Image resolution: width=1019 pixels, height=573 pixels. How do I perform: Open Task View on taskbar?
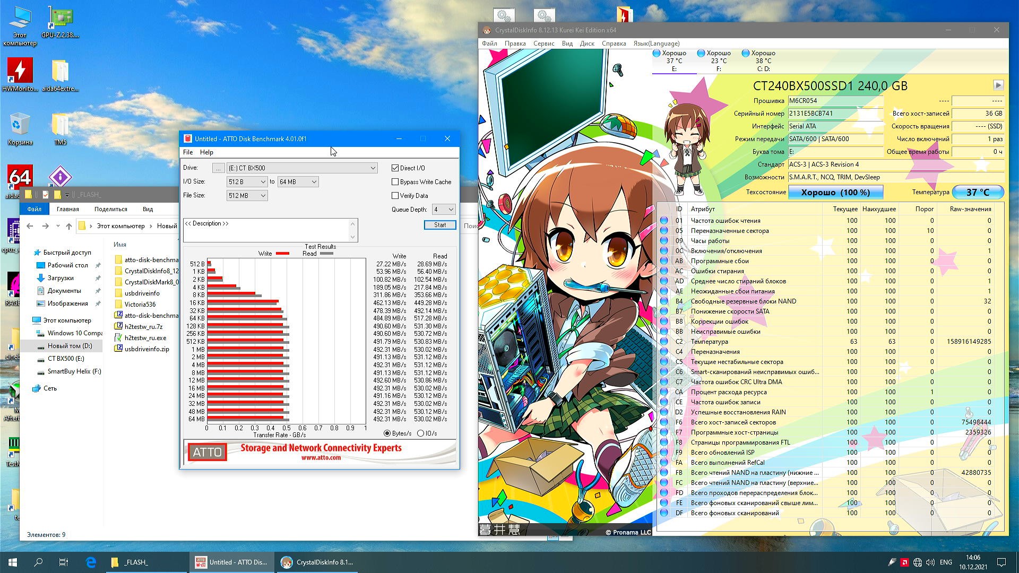63,562
